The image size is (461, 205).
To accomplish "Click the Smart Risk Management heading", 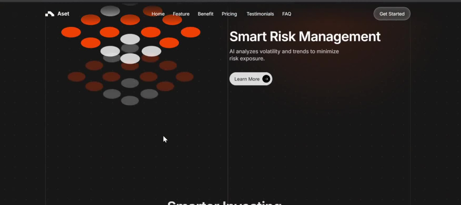I will [x=305, y=37].
